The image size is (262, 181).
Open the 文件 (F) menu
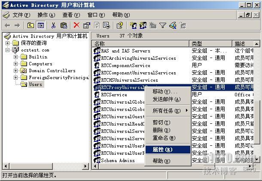coord(21,15)
